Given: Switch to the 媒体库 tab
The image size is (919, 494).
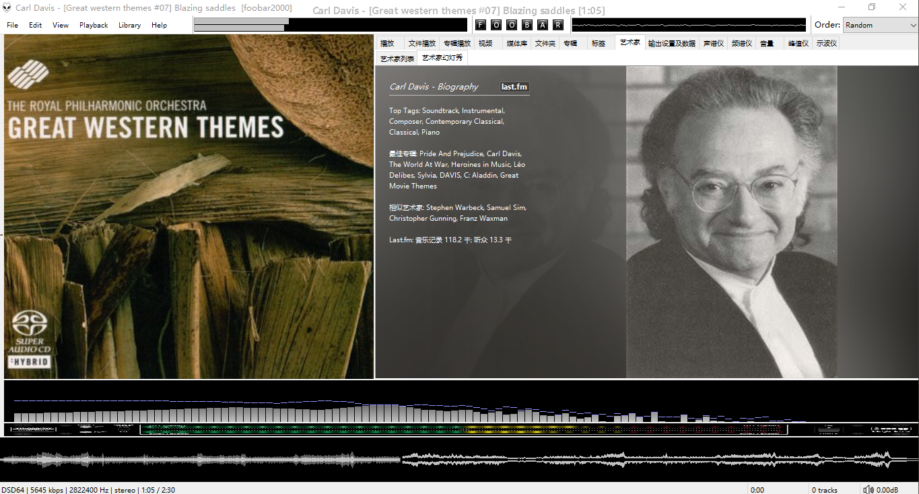Looking at the screenshot, I should click(516, 43).
